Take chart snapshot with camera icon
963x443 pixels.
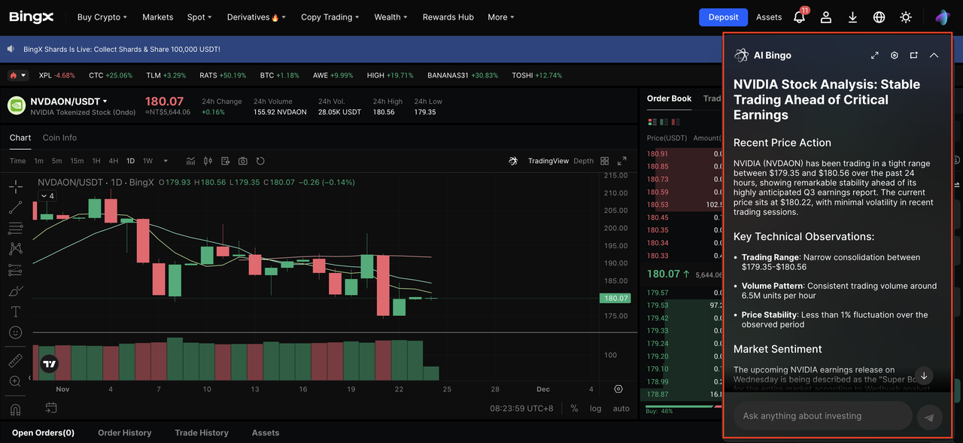click(242, 161)
